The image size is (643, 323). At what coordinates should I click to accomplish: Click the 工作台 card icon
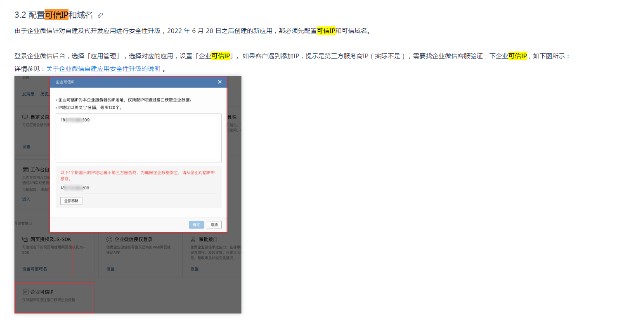(x=25, y=170)
